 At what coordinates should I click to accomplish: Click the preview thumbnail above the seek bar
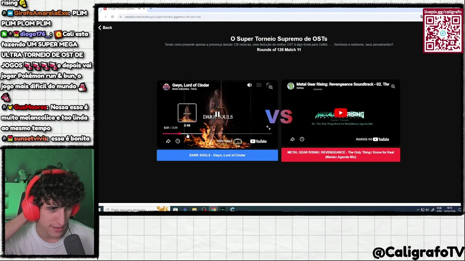click(x=187, y=113)
